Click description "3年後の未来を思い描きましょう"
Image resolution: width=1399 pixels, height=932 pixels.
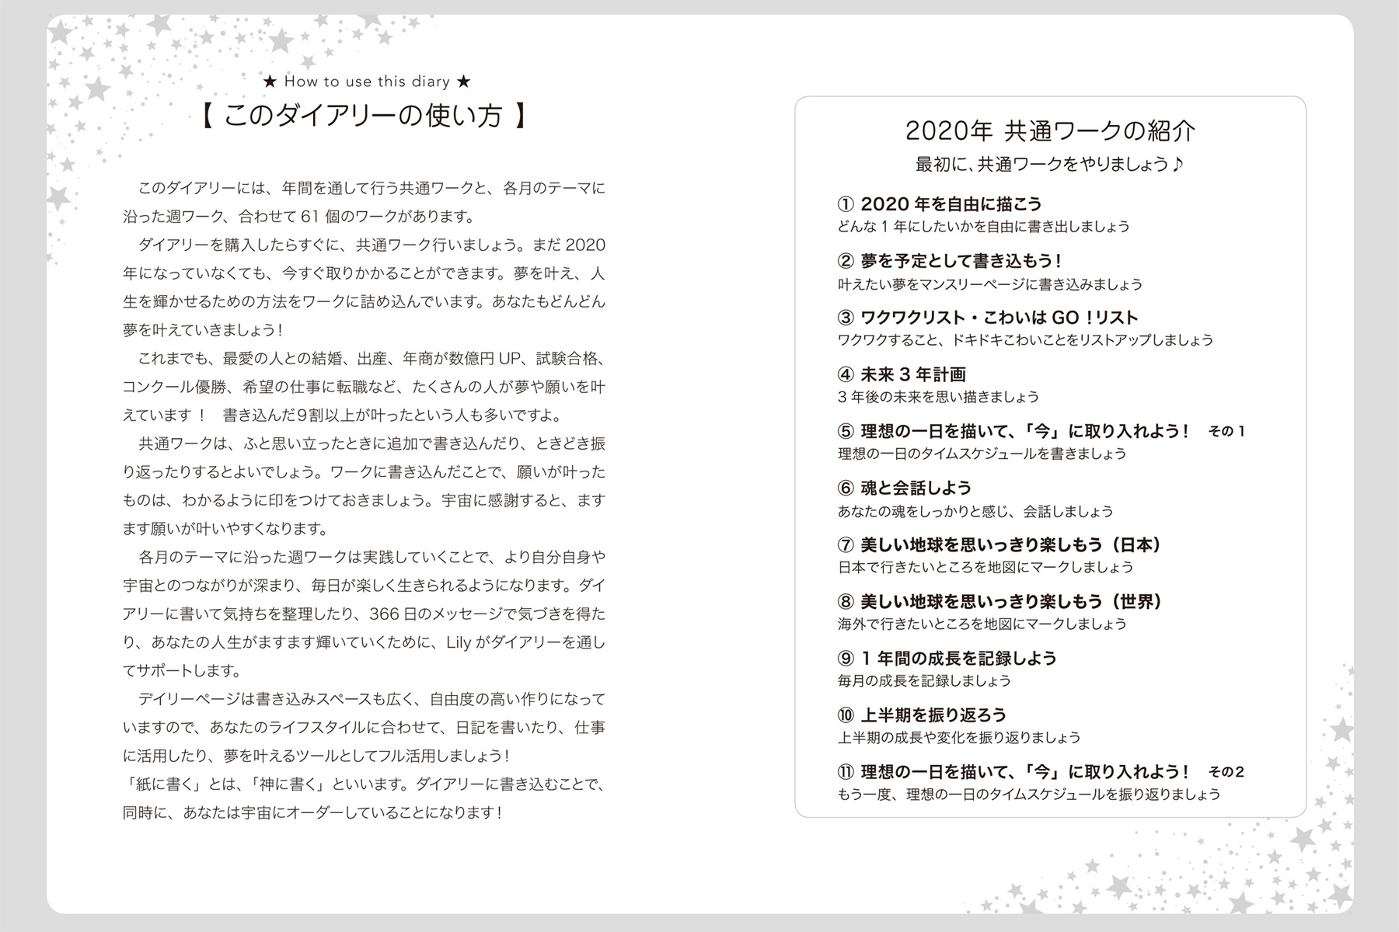coord(938,397)
